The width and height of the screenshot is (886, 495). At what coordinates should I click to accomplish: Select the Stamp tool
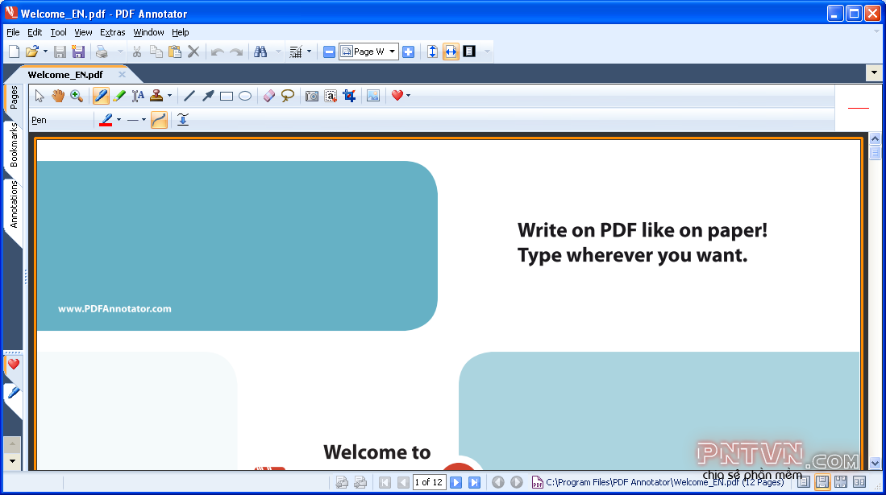click(156, 96)
